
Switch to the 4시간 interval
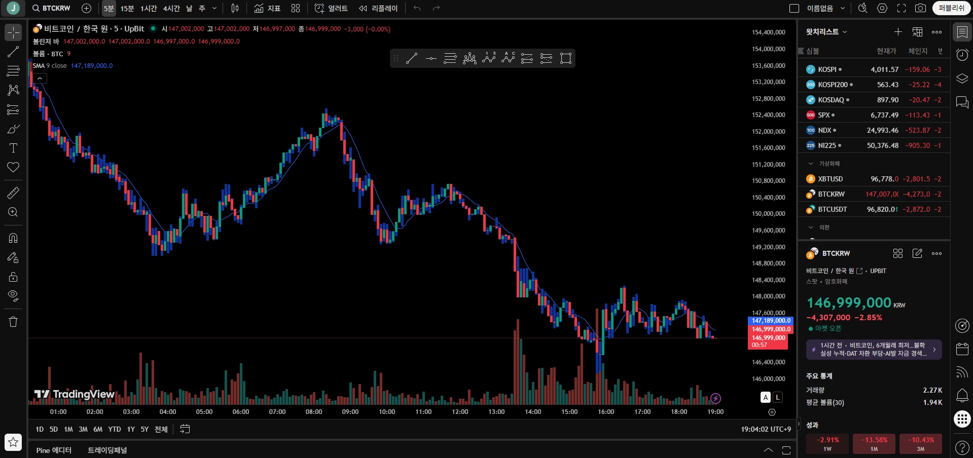pos(171,8)
